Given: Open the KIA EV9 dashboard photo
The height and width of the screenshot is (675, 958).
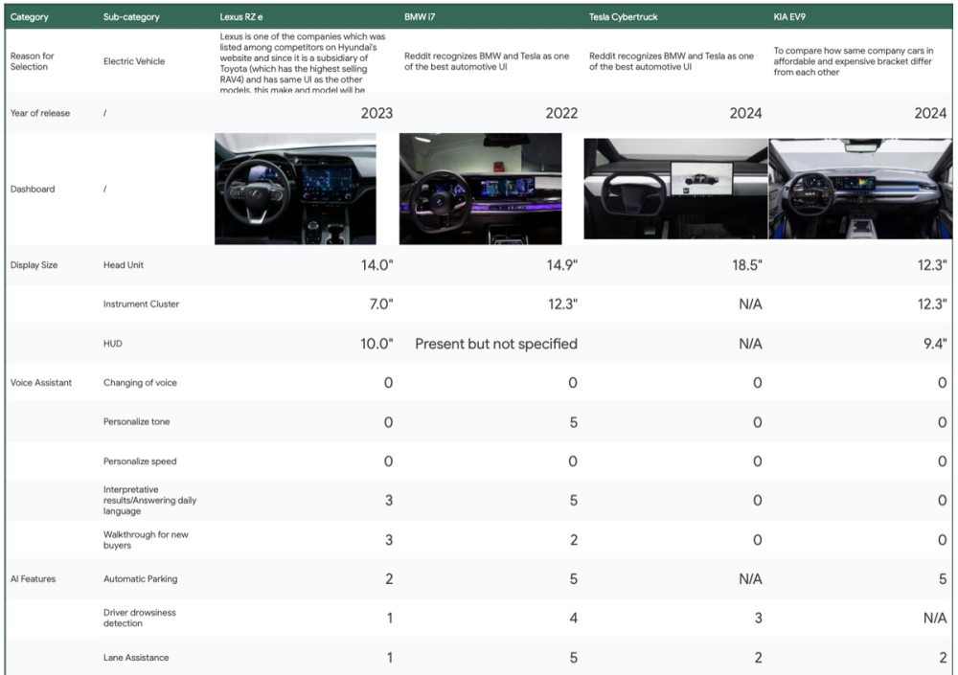Looking at the screenshot, I should 860,189.
